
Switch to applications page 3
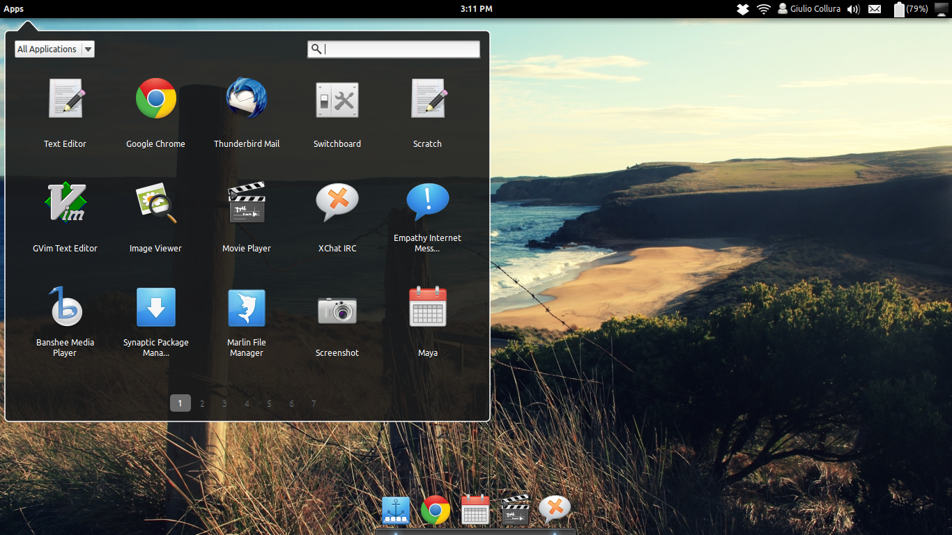point(224,403)
